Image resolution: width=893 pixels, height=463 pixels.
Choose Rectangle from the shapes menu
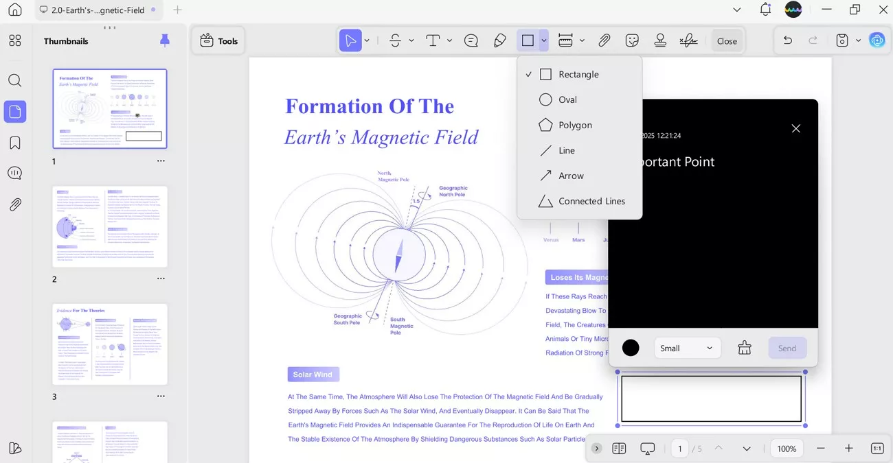point(580,74)
